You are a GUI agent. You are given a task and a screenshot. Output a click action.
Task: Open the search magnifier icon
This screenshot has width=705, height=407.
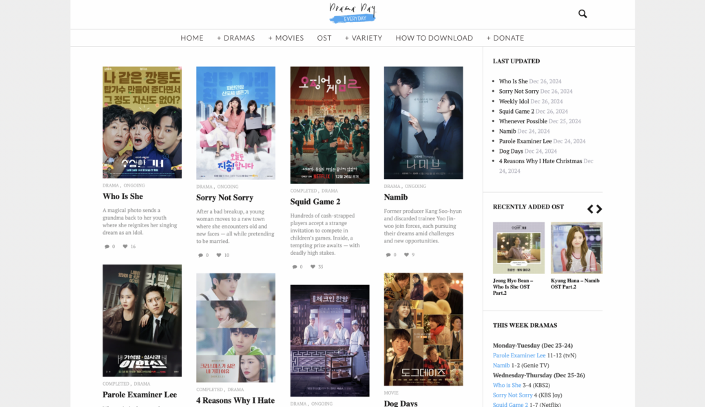point(582,14)
